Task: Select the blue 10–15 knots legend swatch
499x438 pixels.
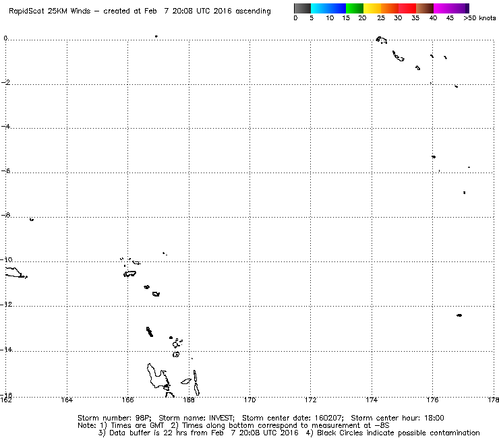Action: pos(337,8)
